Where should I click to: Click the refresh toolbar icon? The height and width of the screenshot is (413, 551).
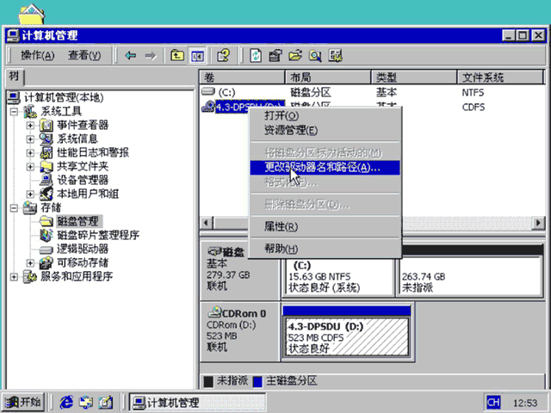(x=256, y=55)
